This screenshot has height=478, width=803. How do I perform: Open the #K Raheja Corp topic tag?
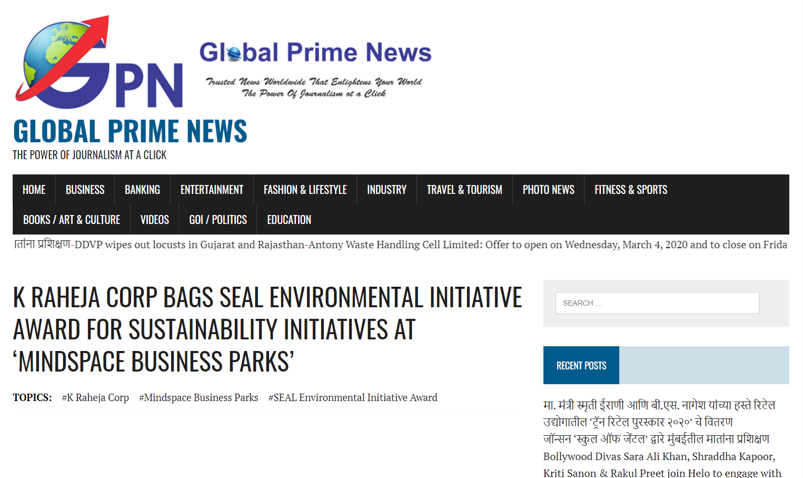95,397
